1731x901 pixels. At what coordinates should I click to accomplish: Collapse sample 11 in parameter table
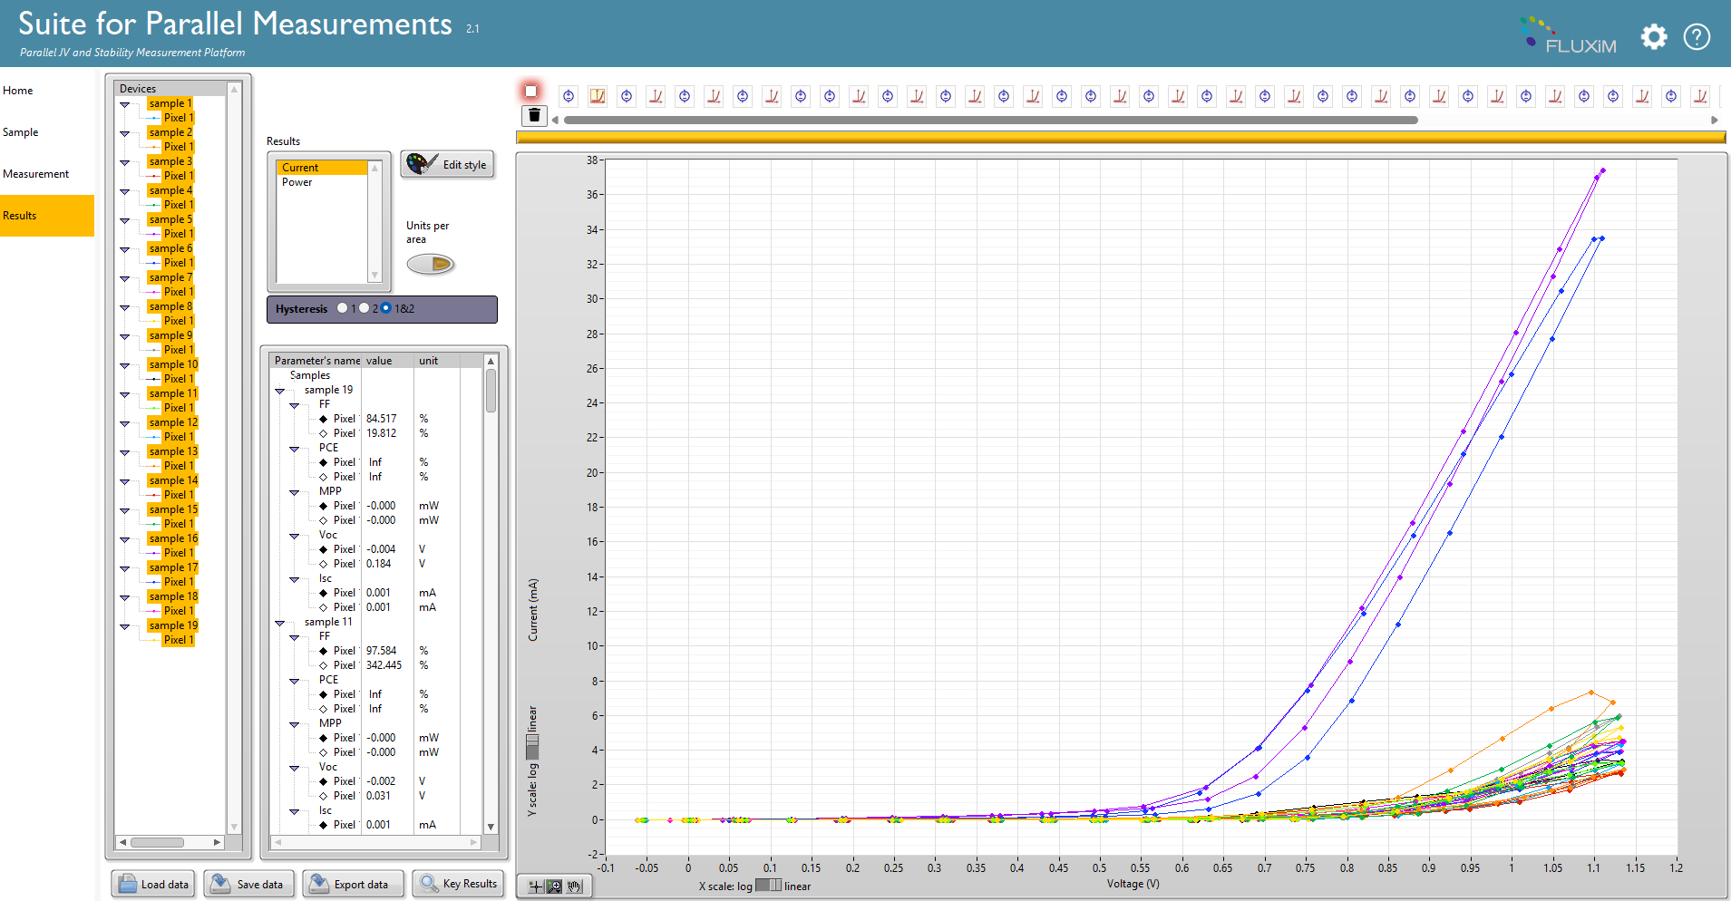(x=280, y=623)
